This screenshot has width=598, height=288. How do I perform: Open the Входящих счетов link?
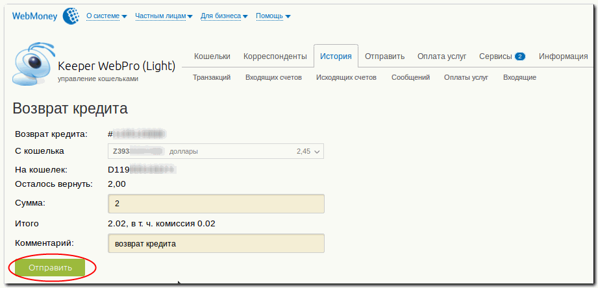click(x=273, y=78)
